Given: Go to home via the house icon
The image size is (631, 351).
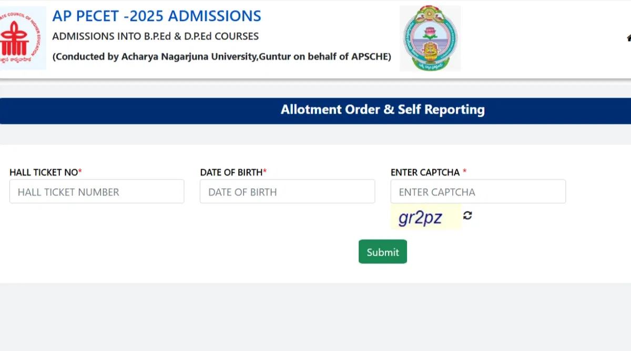Looking at the screenshot, I should (628, 37).
